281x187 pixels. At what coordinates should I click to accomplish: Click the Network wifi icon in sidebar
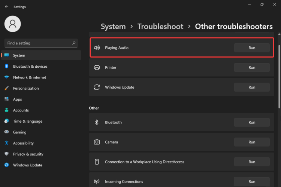7,77
